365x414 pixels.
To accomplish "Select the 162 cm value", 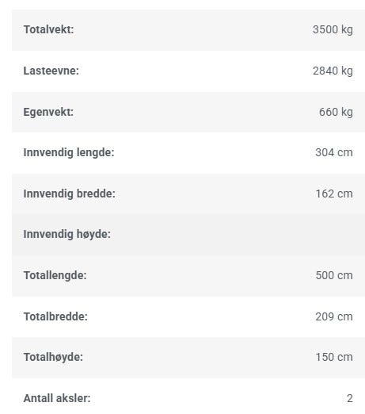I will 334,194.
